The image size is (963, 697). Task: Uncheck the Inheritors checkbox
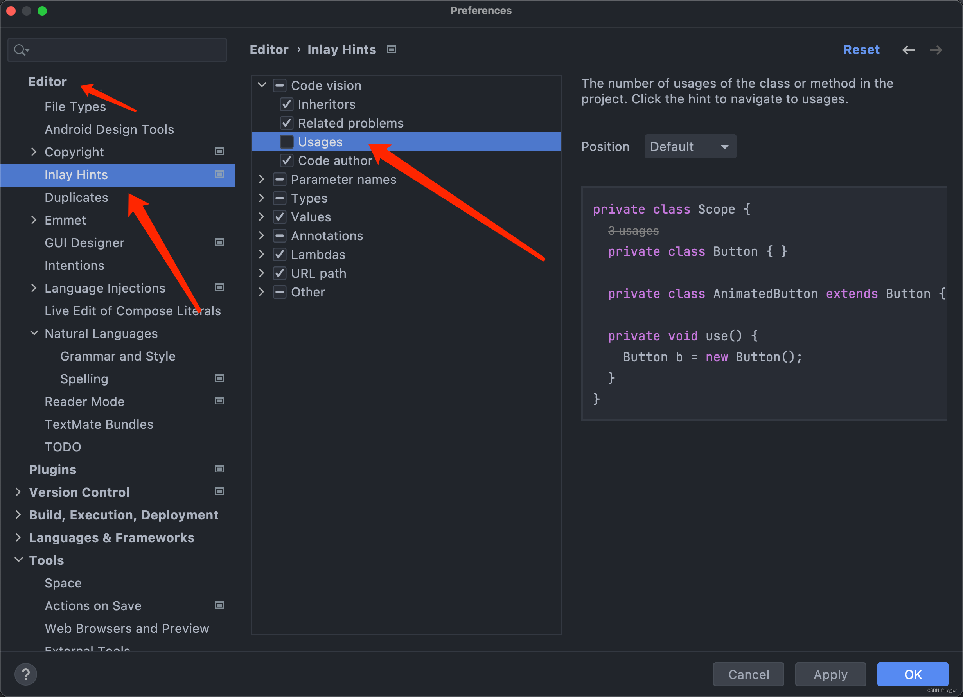coord(287,104)
